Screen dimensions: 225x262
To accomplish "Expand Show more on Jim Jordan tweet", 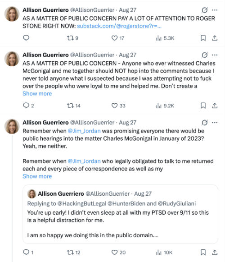I will point(37,176).
